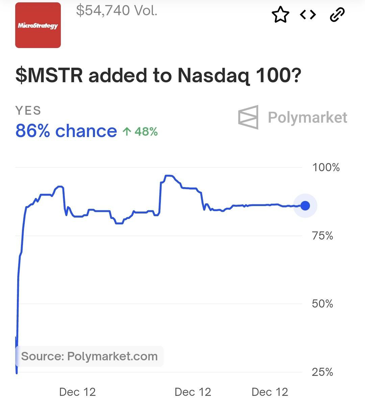Screen dimensions: 365x406
Task: Click the MicroStrategy logo thumbnail
Action: (38, 25)
